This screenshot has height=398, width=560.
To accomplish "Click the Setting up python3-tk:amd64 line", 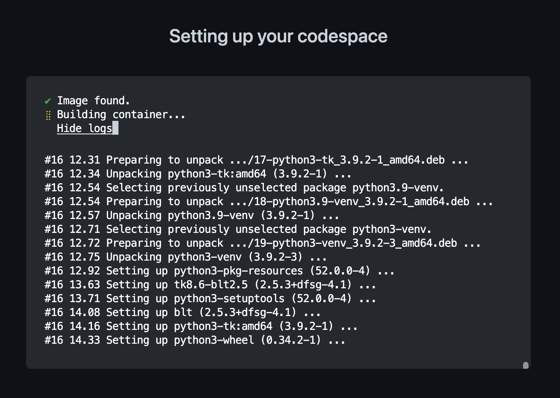I will [200, 326].
